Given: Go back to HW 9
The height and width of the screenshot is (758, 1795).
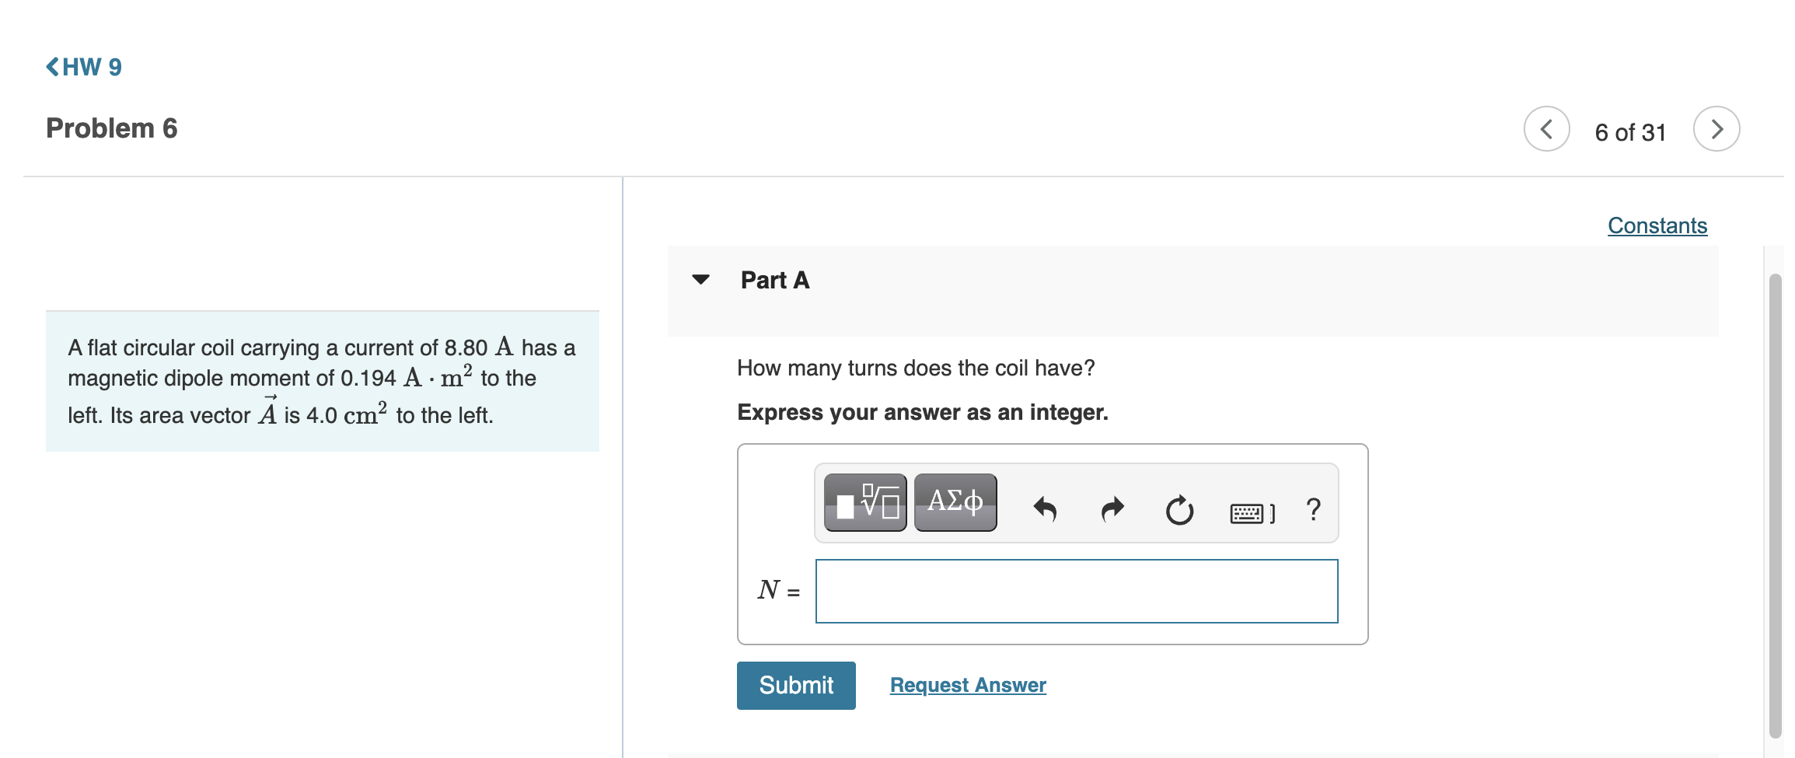Looking at the screenshot, I should click(x=84, y=67).
